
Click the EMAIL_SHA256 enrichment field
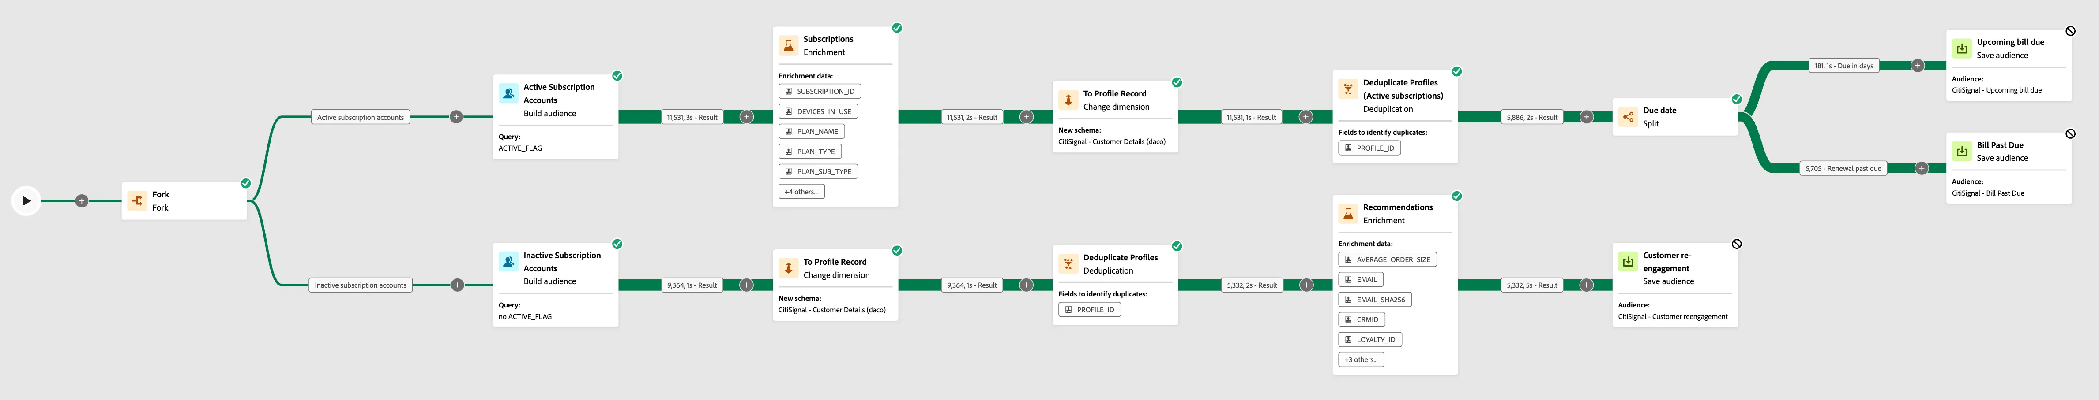click(x=1375, y=299)
